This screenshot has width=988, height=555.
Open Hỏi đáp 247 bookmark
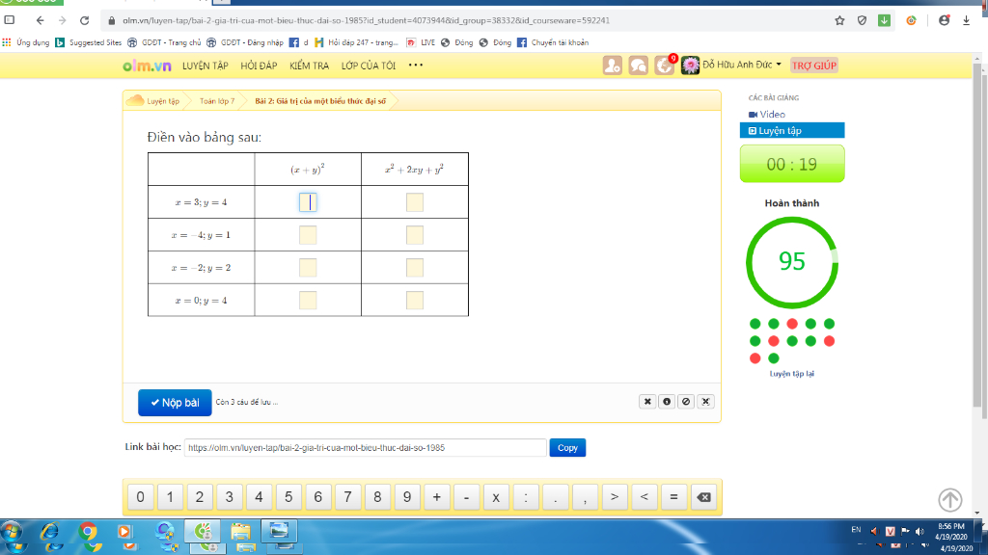tap(357, 42)
